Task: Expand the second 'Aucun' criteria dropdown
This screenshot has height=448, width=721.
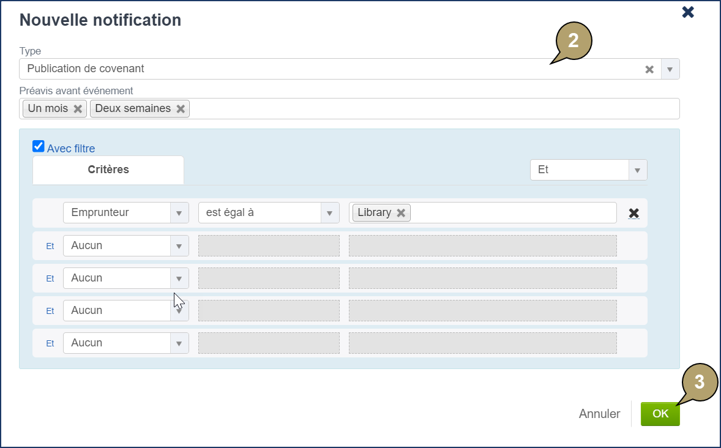Action: 179,278
